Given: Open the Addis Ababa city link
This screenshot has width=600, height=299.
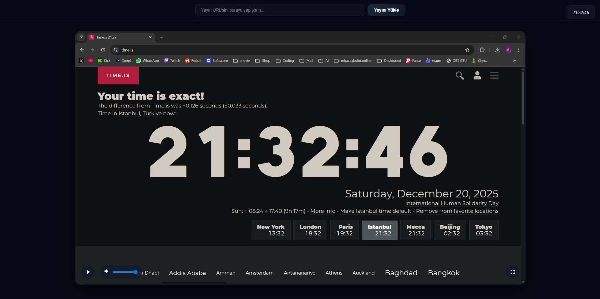Looking at the screenshot, I should click(x=187, y=273).
